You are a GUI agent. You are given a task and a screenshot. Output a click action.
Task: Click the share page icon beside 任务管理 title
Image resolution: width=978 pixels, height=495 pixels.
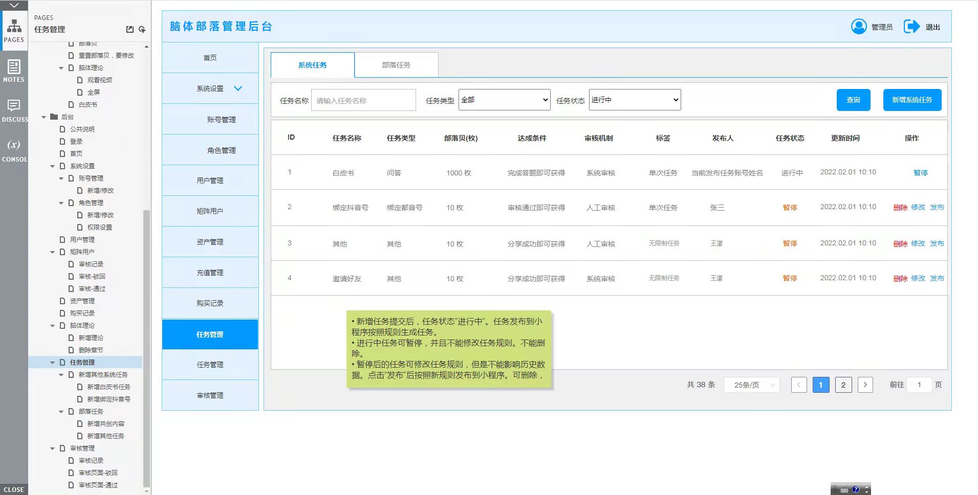click(x=130, y=30)
